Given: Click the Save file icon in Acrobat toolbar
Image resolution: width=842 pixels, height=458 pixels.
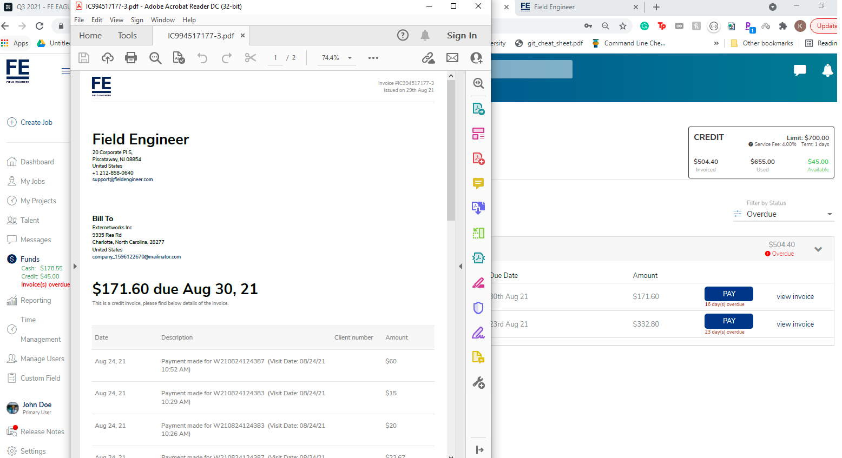Looking at the screenshot, I should [x=84, y=58].
